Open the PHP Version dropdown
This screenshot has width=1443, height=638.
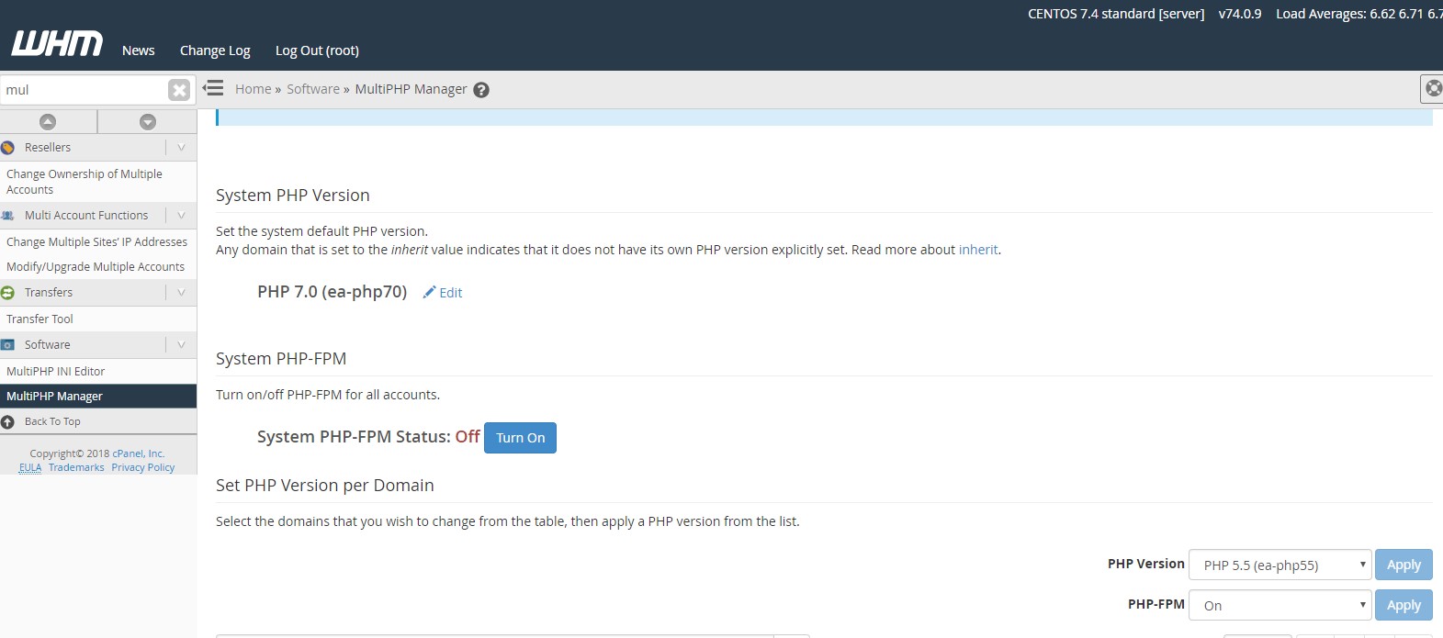click(x=1280, y=565)
